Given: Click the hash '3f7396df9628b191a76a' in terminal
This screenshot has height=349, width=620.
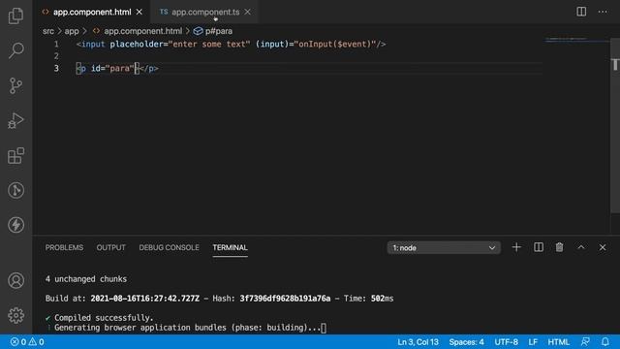Looking at the screenshot, I should click(285, 299).
